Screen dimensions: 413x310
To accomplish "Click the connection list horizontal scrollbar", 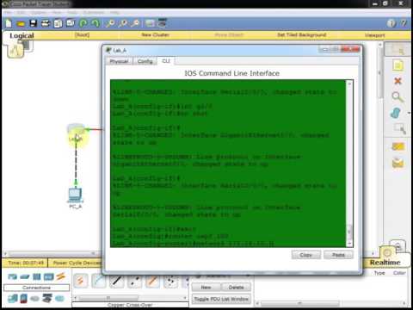I will pyautogui.click(x=130, y=298).
